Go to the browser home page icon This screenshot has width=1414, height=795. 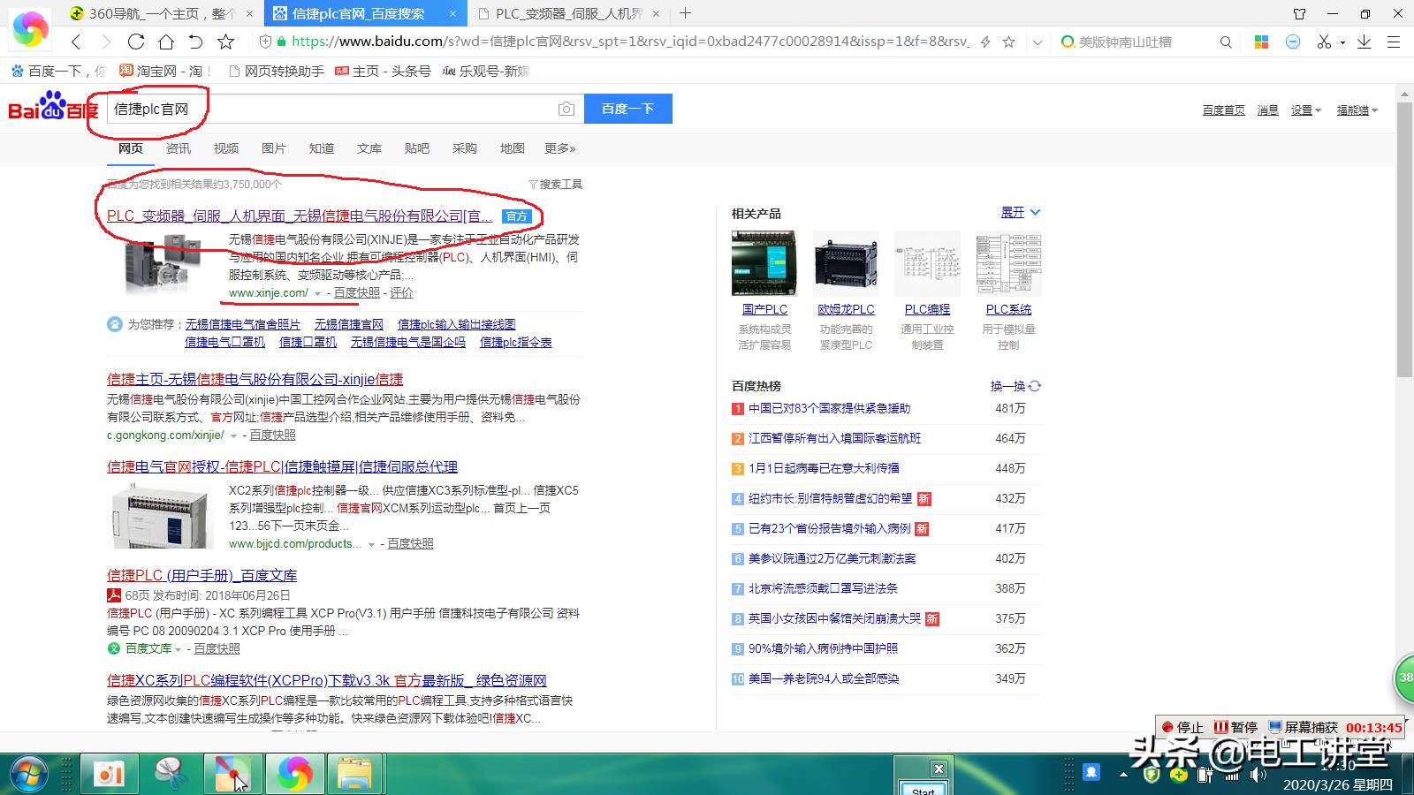166,42
